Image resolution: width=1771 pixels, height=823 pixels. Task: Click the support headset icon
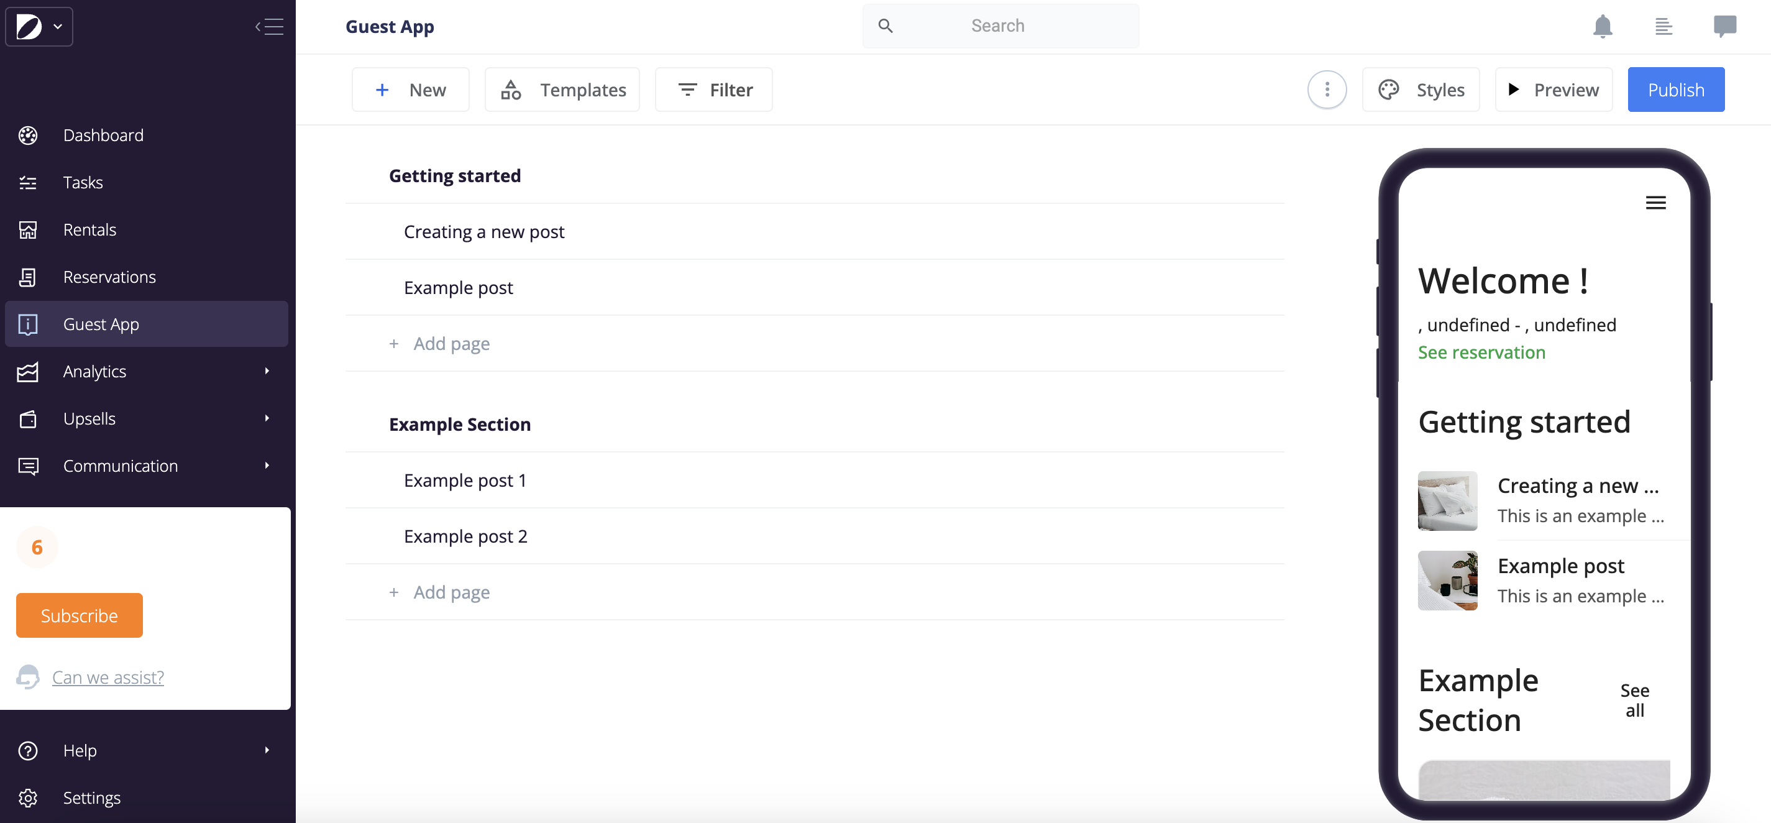[x=27, y=676]
